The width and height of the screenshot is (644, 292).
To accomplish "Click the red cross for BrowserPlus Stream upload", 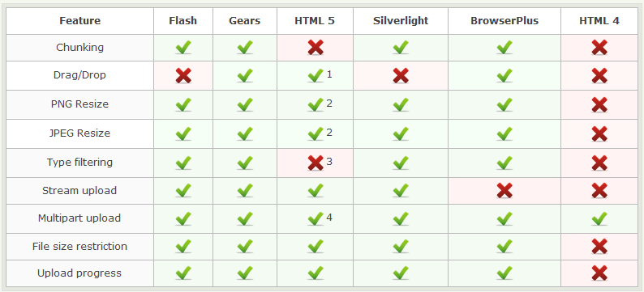I will [504, 191].
